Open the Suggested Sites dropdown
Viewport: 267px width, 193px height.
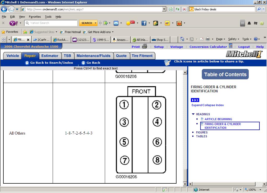56,32
